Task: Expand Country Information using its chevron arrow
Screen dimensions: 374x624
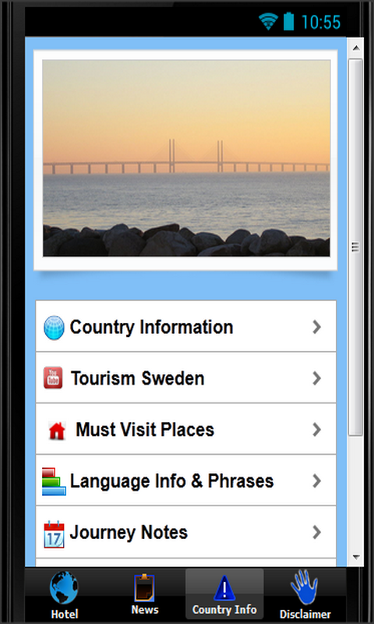Action: click(x=316, y=327)
